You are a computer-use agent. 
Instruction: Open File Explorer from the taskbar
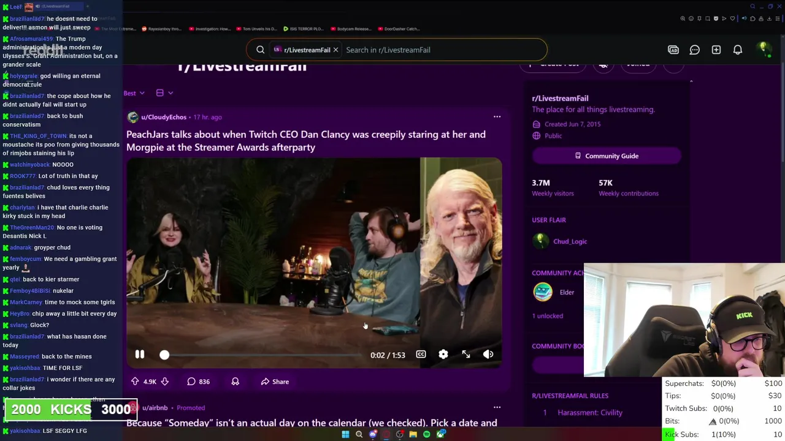(x=413, y=434)
